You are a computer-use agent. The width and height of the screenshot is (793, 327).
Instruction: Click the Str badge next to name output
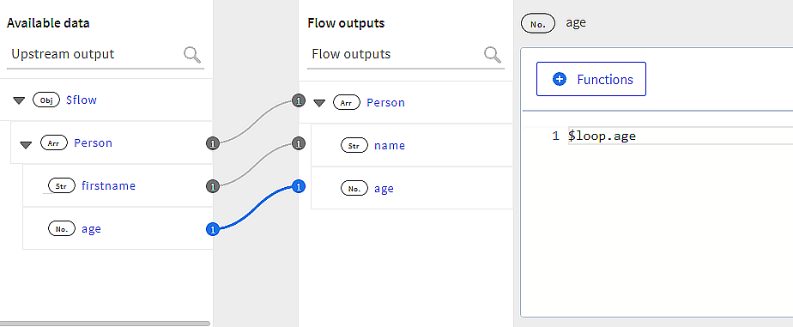(354, 146)
